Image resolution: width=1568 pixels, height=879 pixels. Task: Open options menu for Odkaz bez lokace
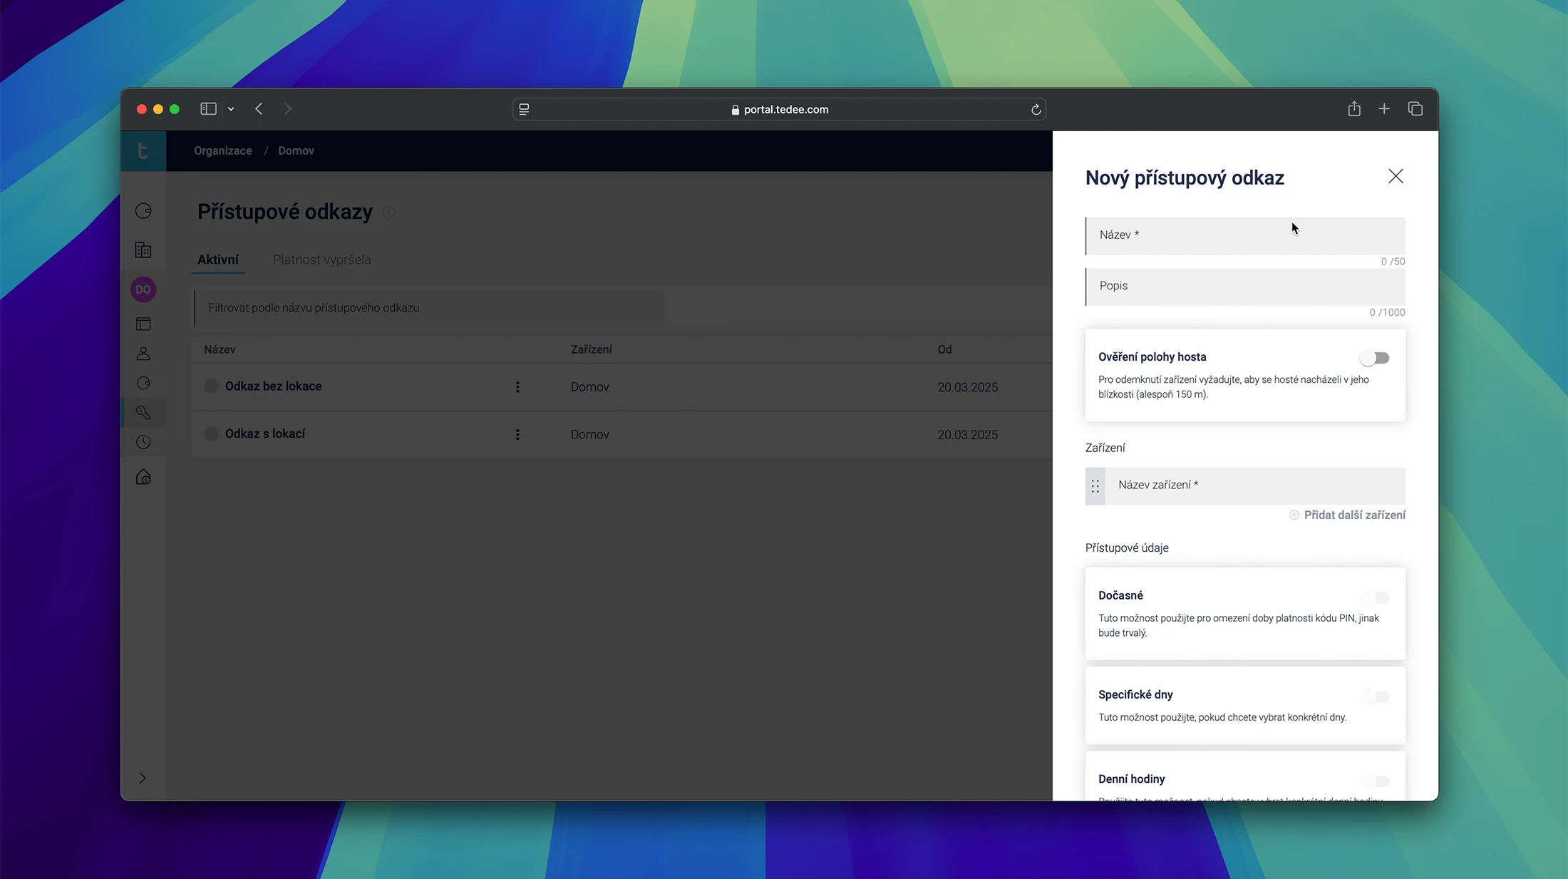(x=517, y=387)
